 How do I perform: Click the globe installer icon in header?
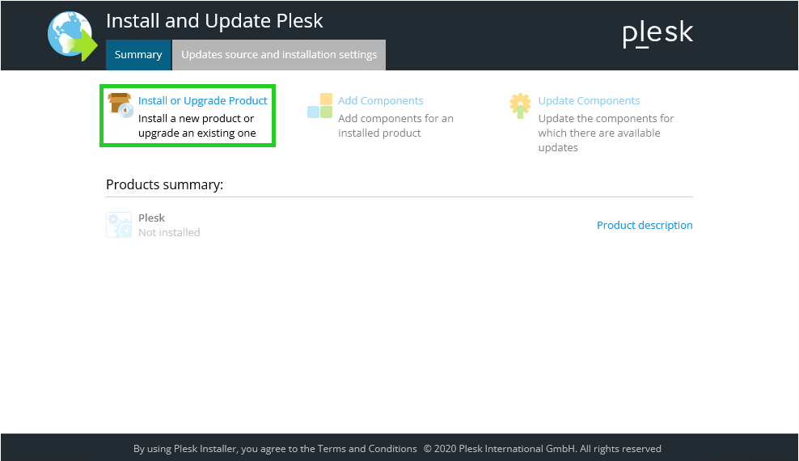(x=71, y=35)
